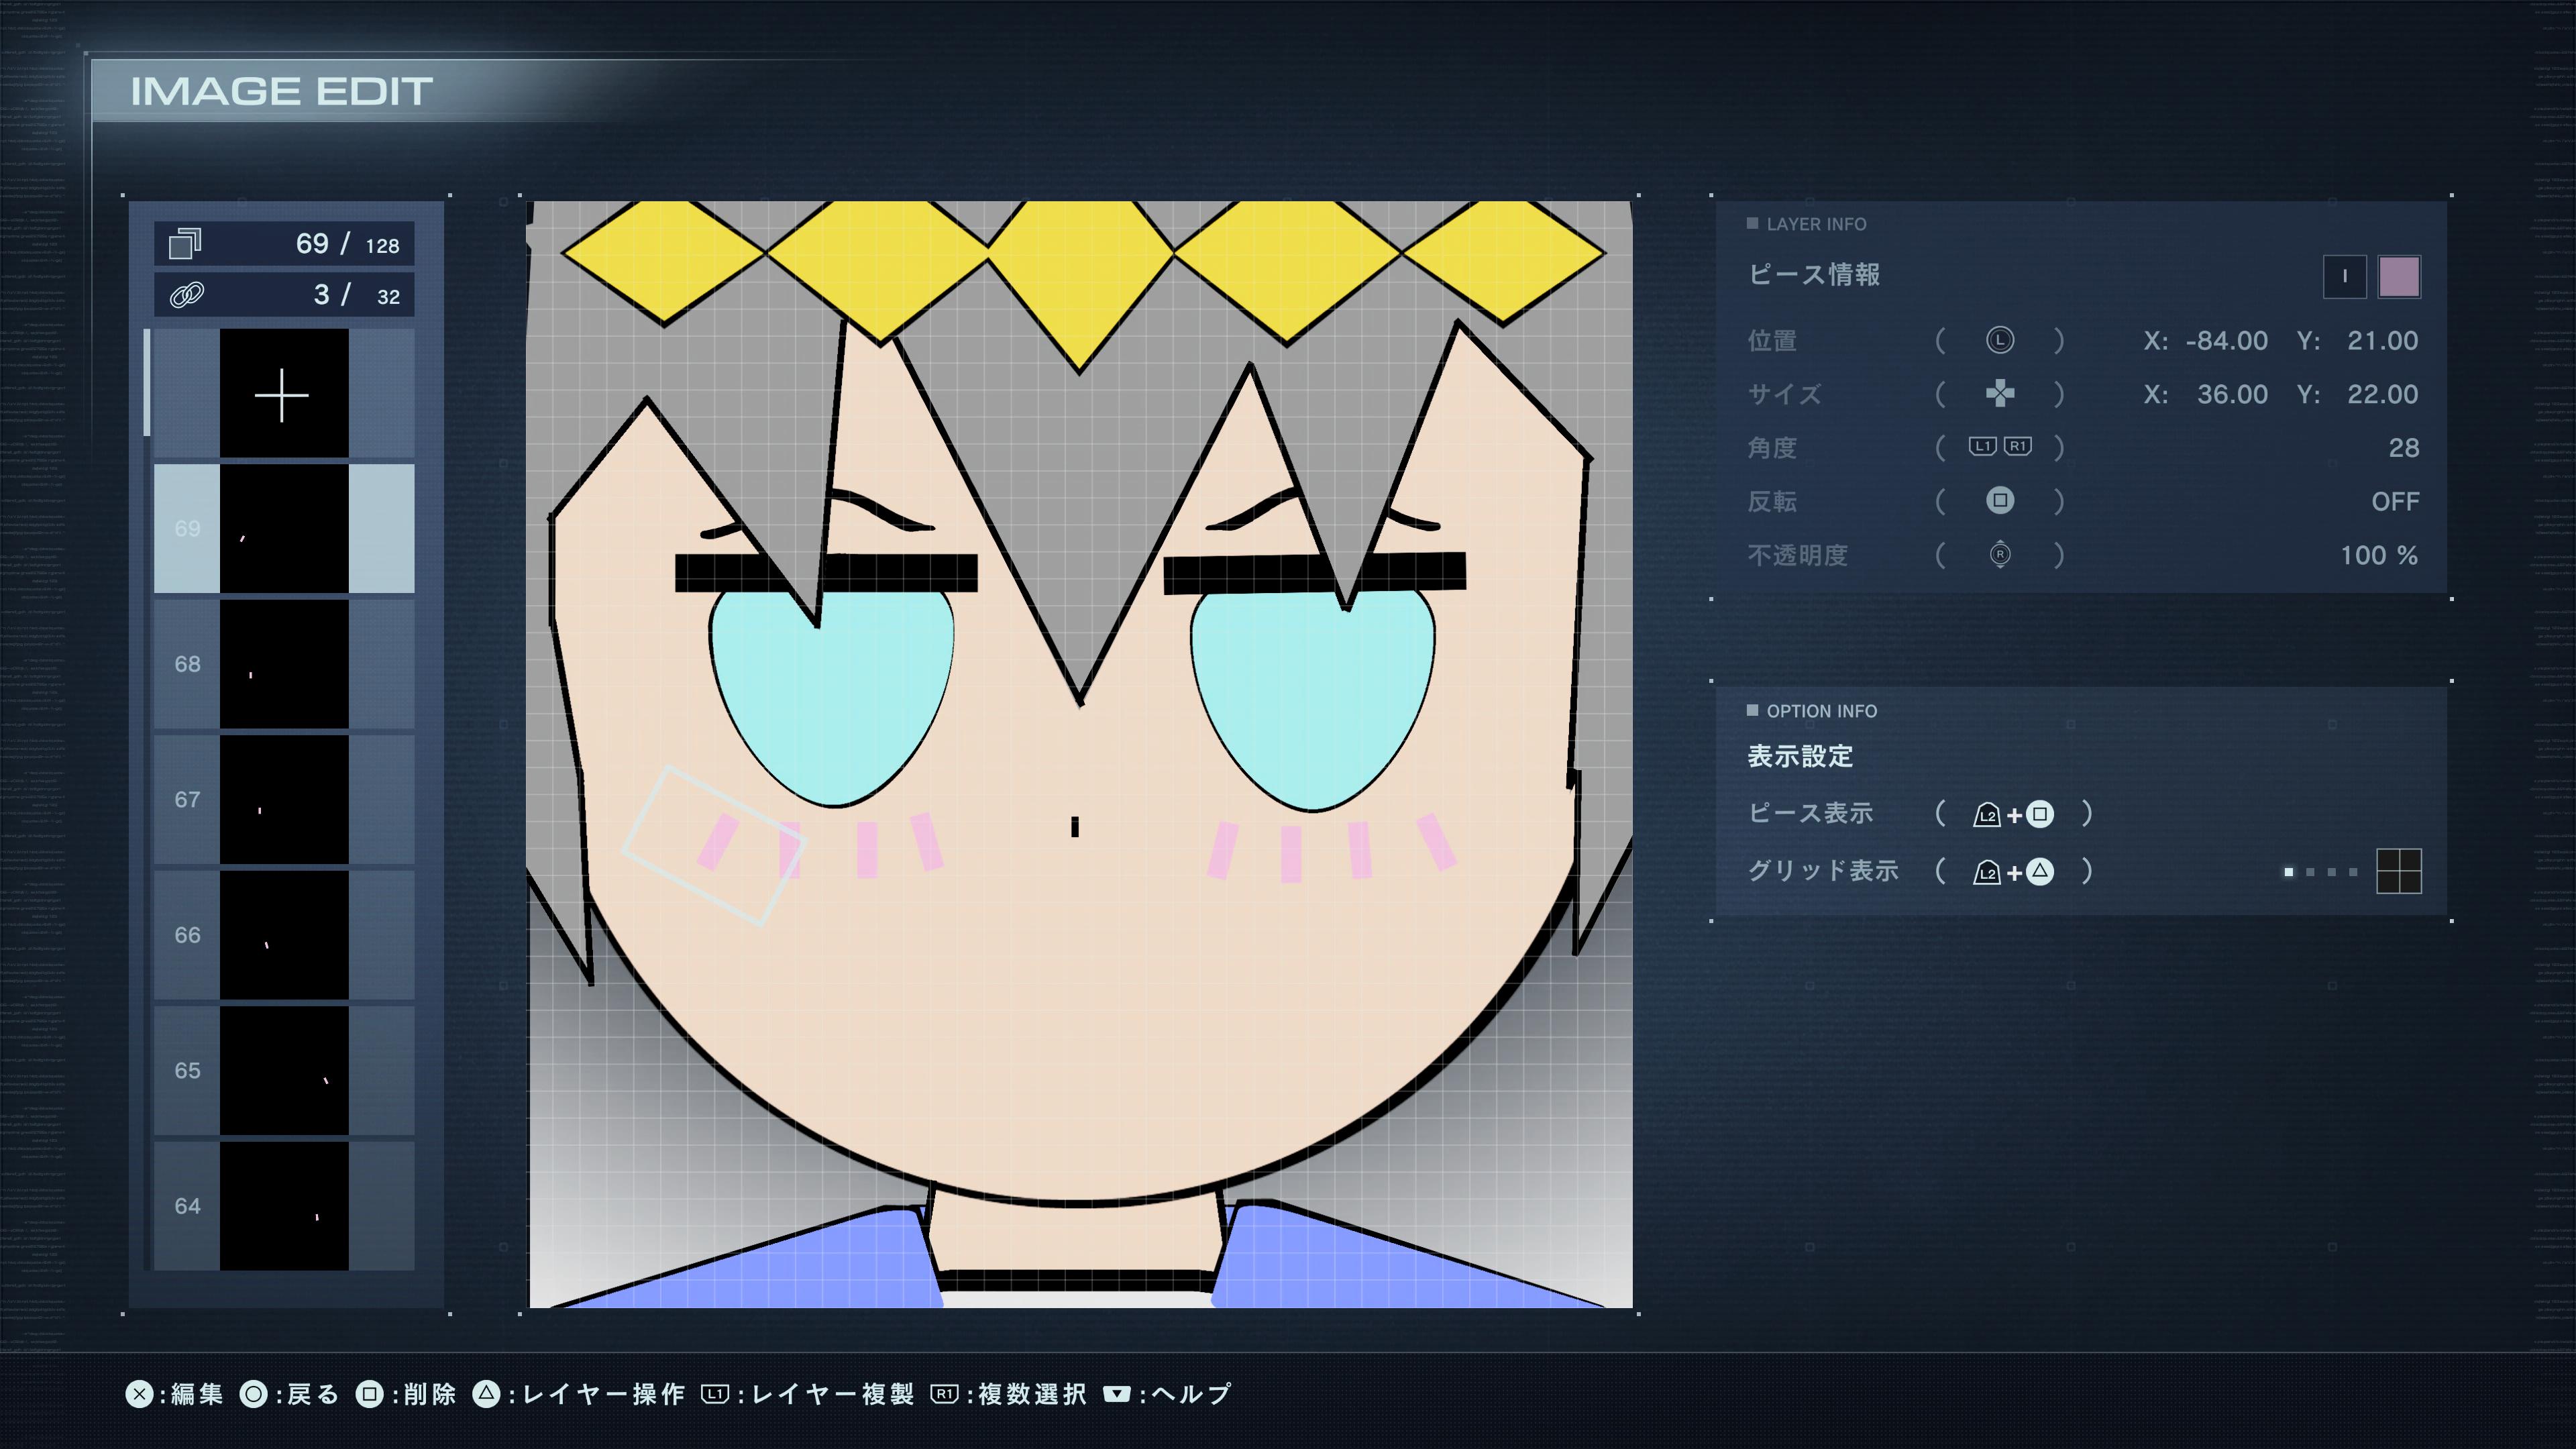Image resolution: width=2576 pixels, height=1449 pixels.
Task: Click the triangle icon for grid display
Action: [x=2040, y=872]
